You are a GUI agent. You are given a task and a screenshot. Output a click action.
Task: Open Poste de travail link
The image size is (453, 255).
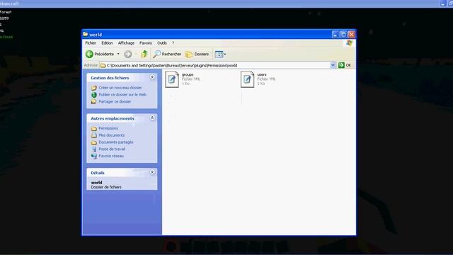(x=112, y=149)
